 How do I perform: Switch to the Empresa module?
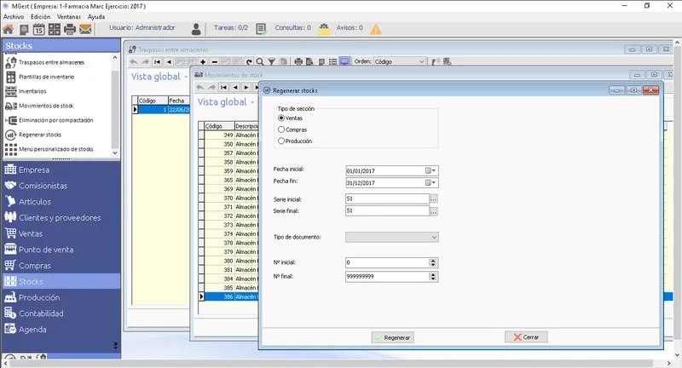tap(61, 170)
